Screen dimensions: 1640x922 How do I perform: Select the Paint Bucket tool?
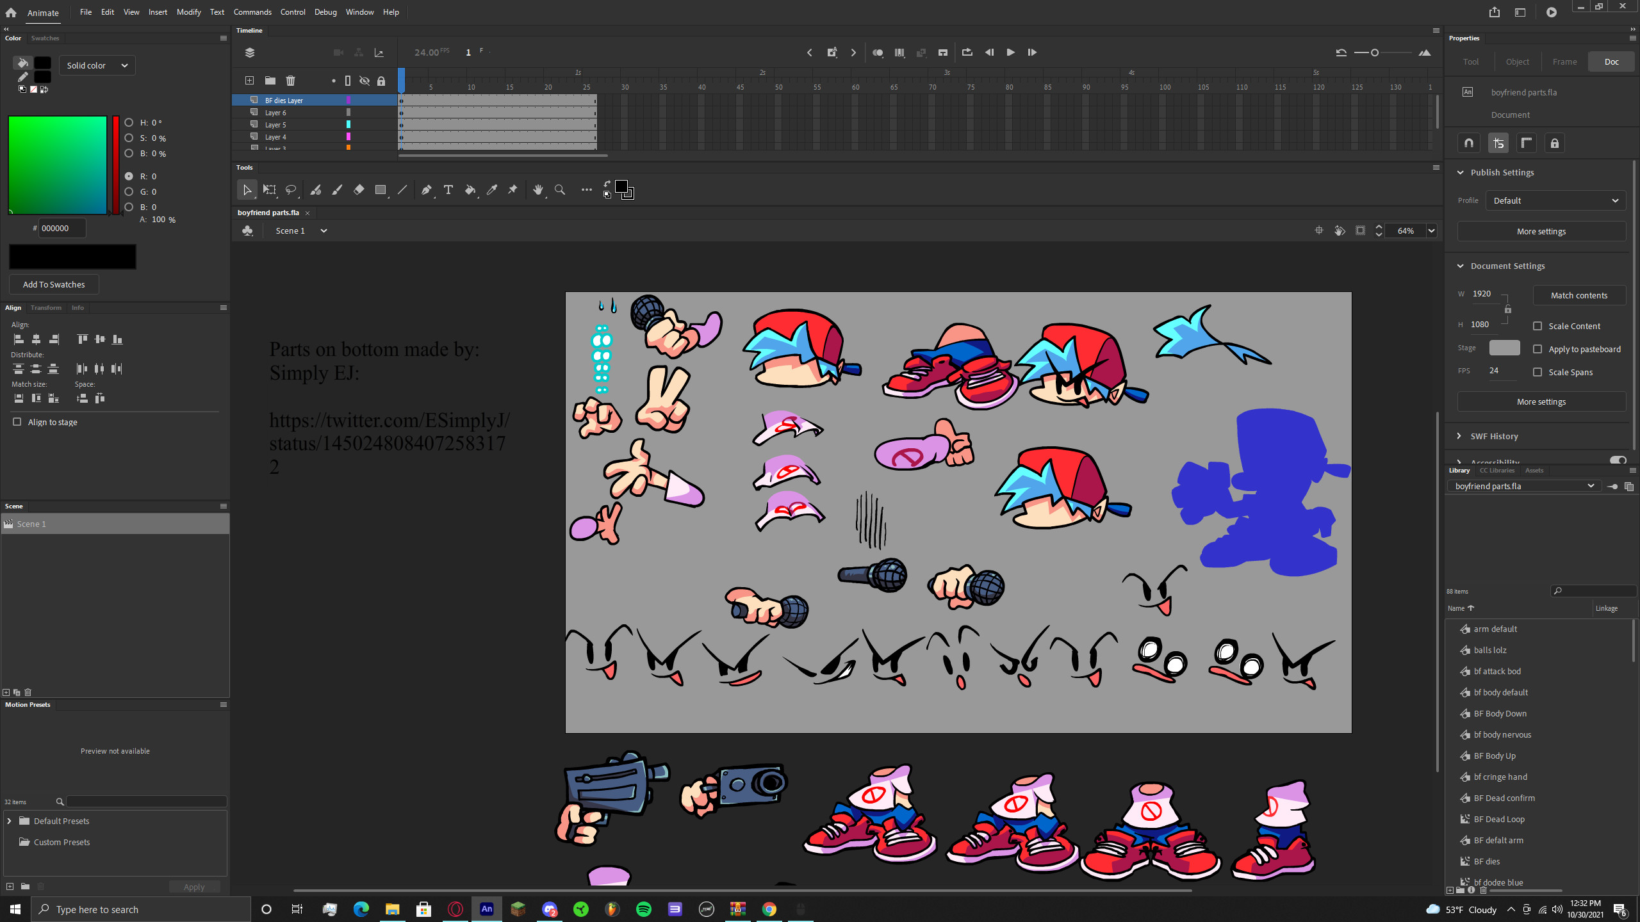point(470,190)
